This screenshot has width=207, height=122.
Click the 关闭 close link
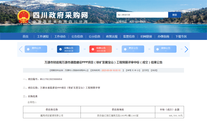point(154,70)
